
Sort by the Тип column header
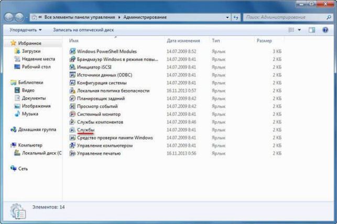pos(216,40)
